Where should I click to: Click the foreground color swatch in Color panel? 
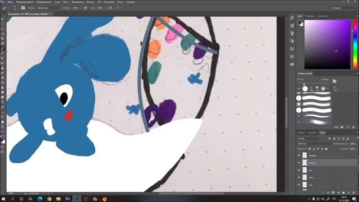point(300,22)
